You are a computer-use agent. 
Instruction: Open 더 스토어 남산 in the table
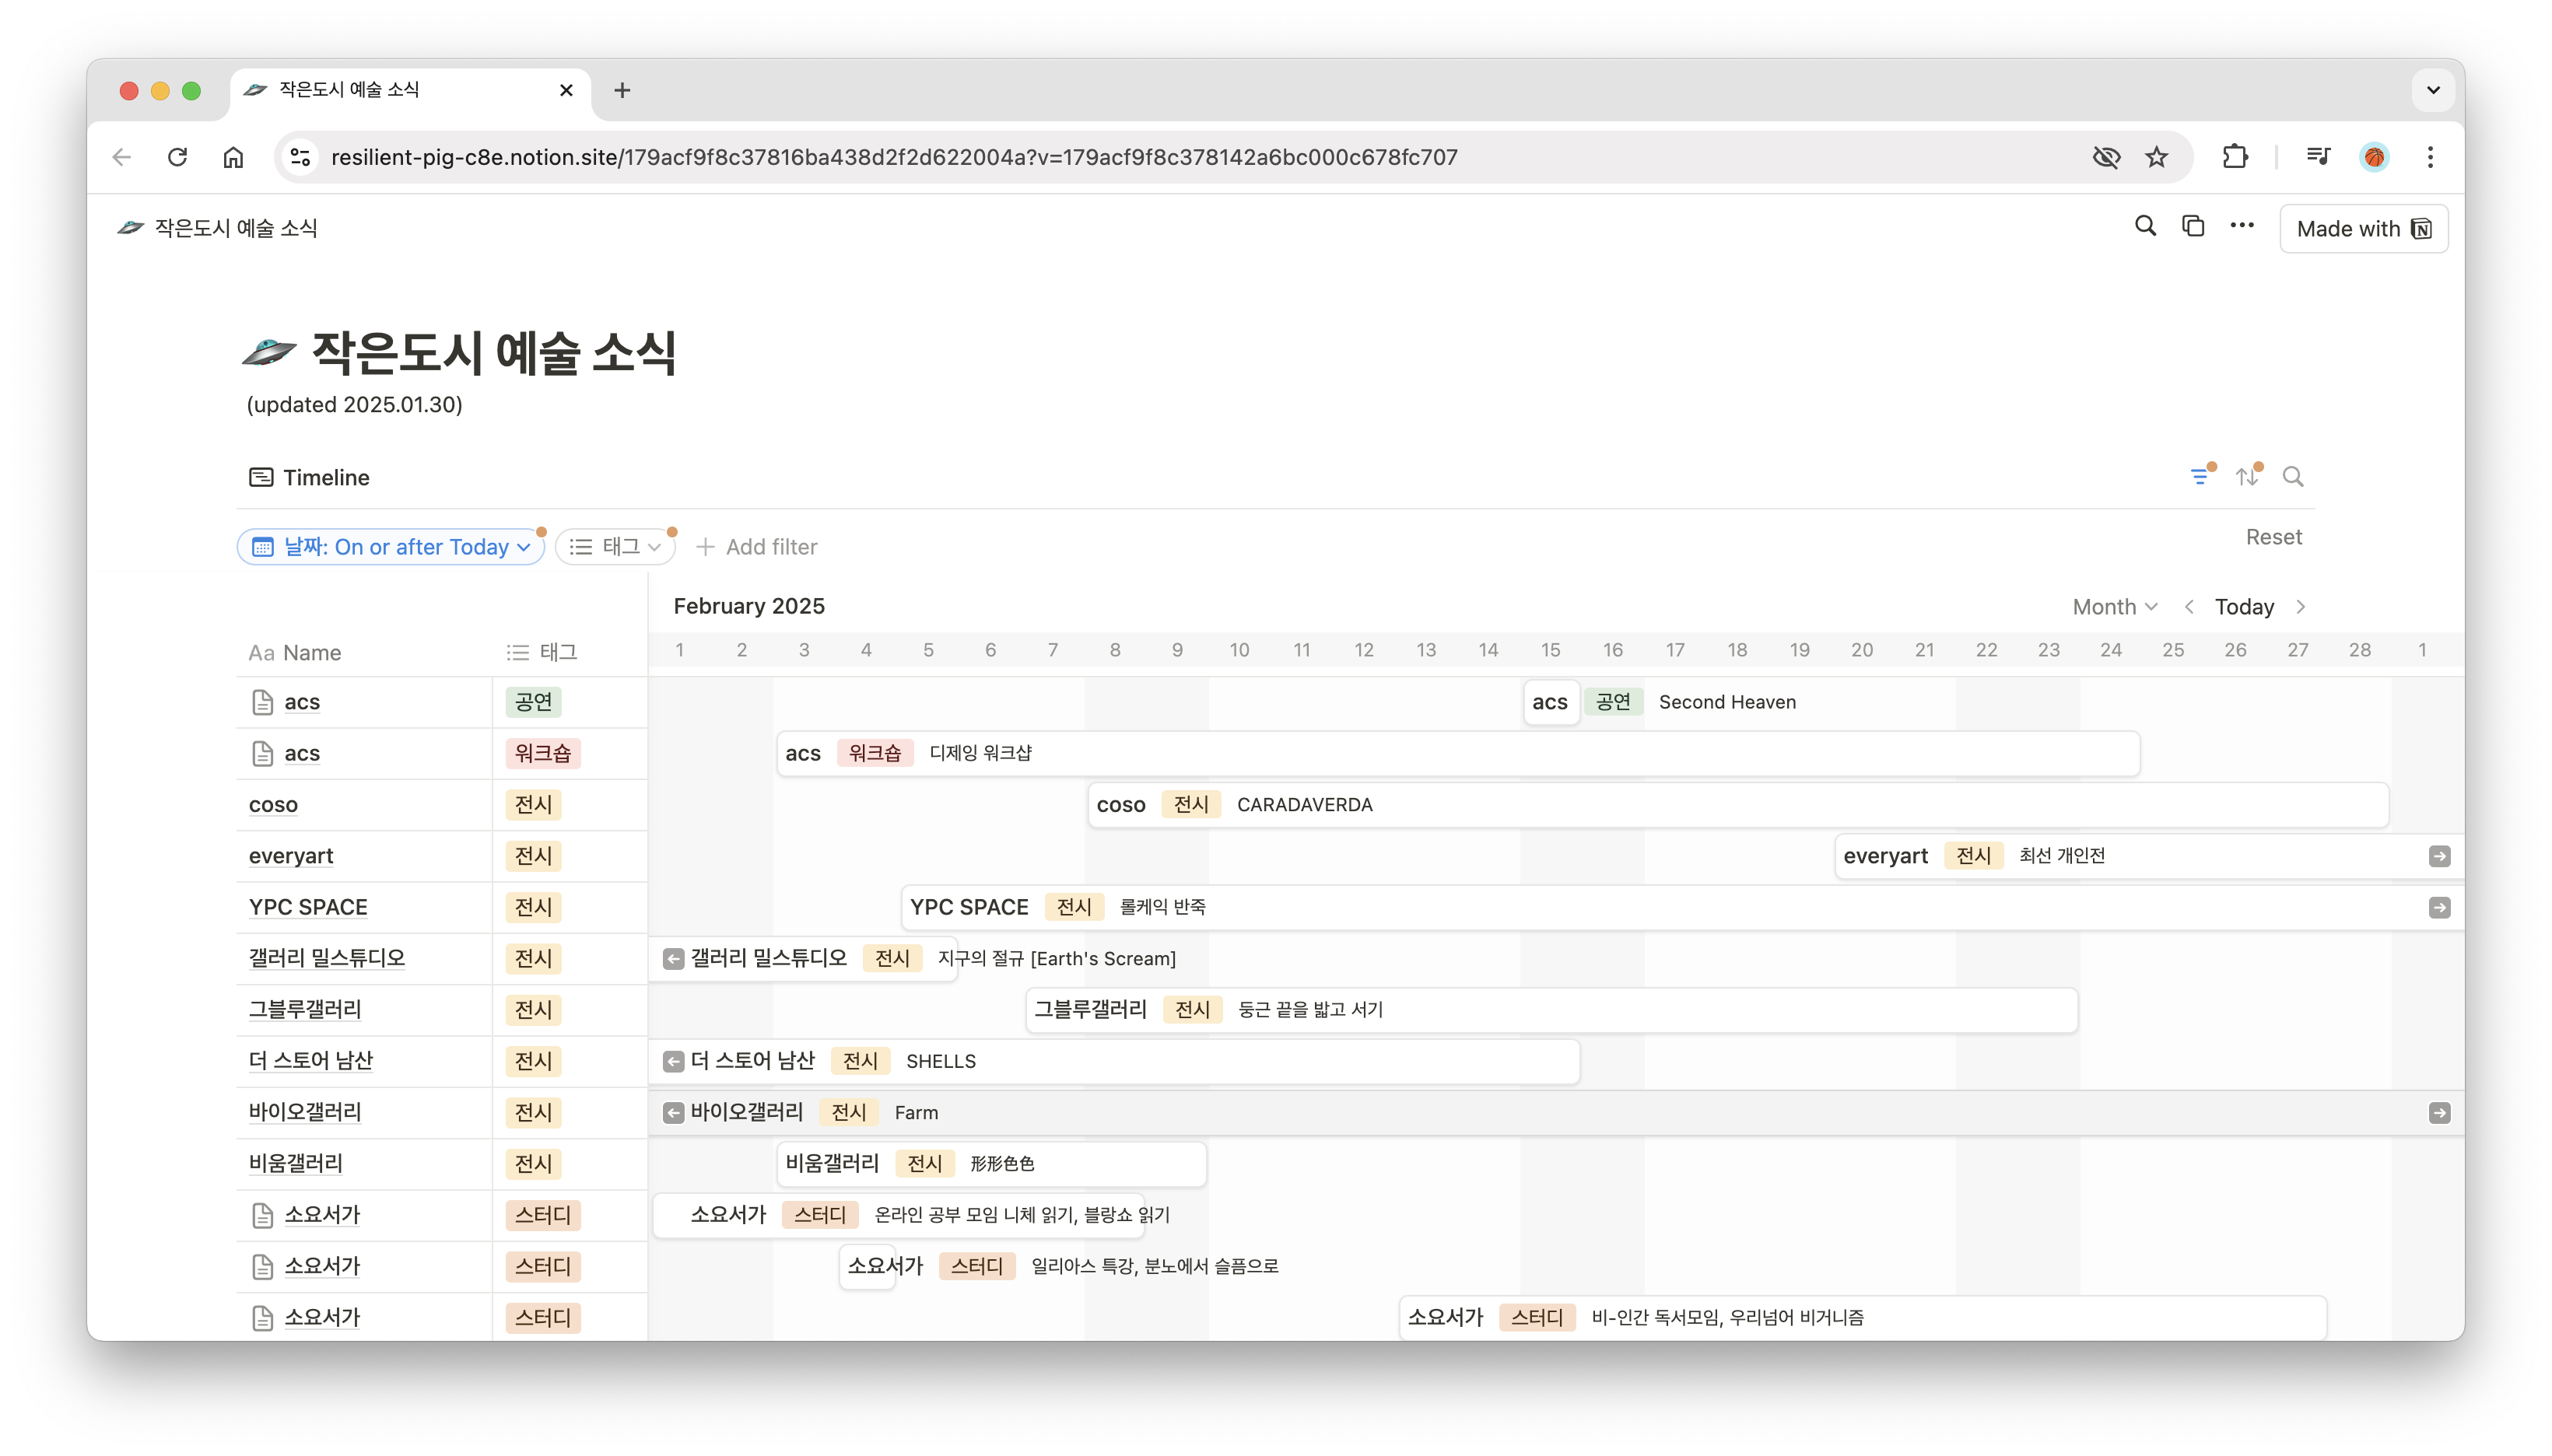click(x=310, y=1060)
